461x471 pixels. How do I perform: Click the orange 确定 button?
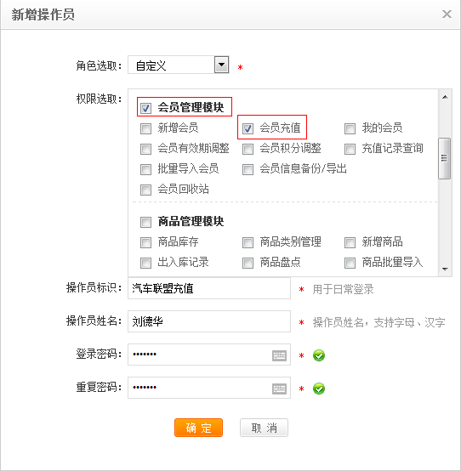pos(198,428)
